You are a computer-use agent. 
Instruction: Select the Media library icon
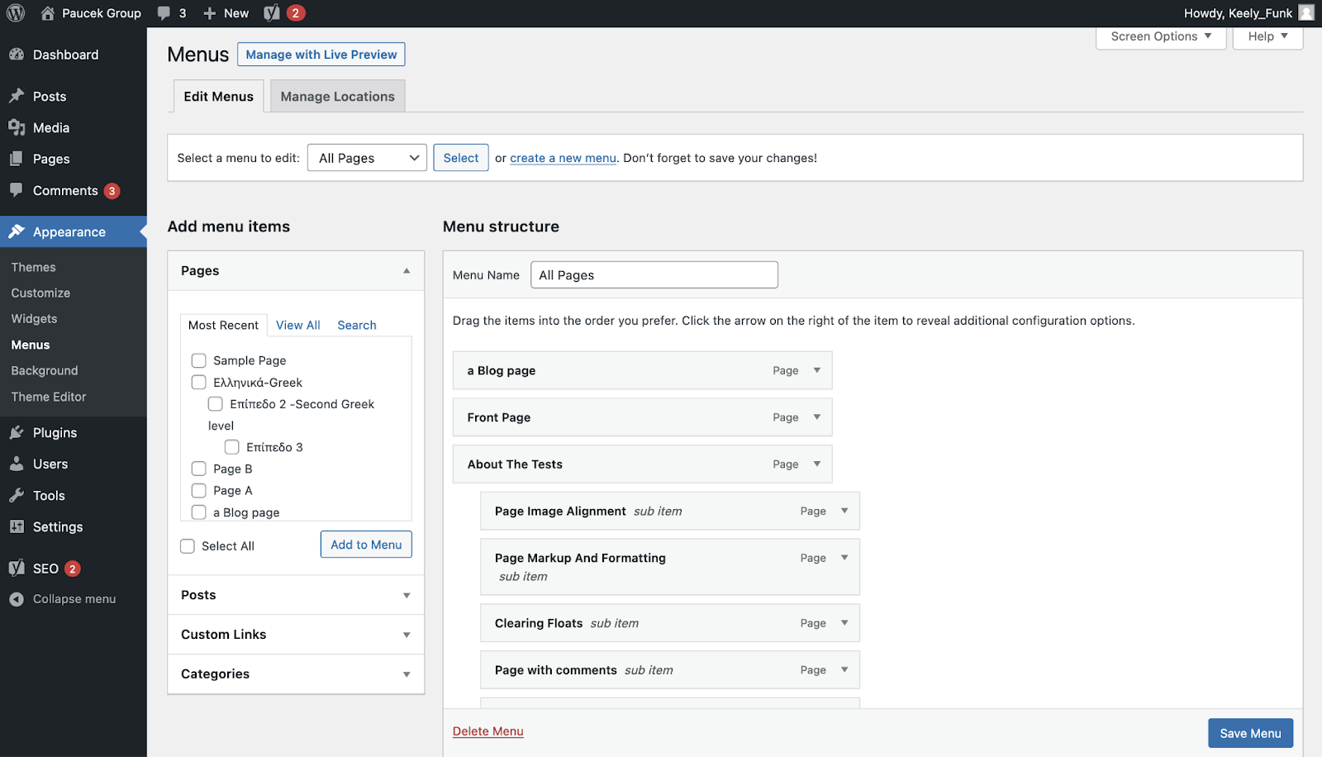(17, 127)
